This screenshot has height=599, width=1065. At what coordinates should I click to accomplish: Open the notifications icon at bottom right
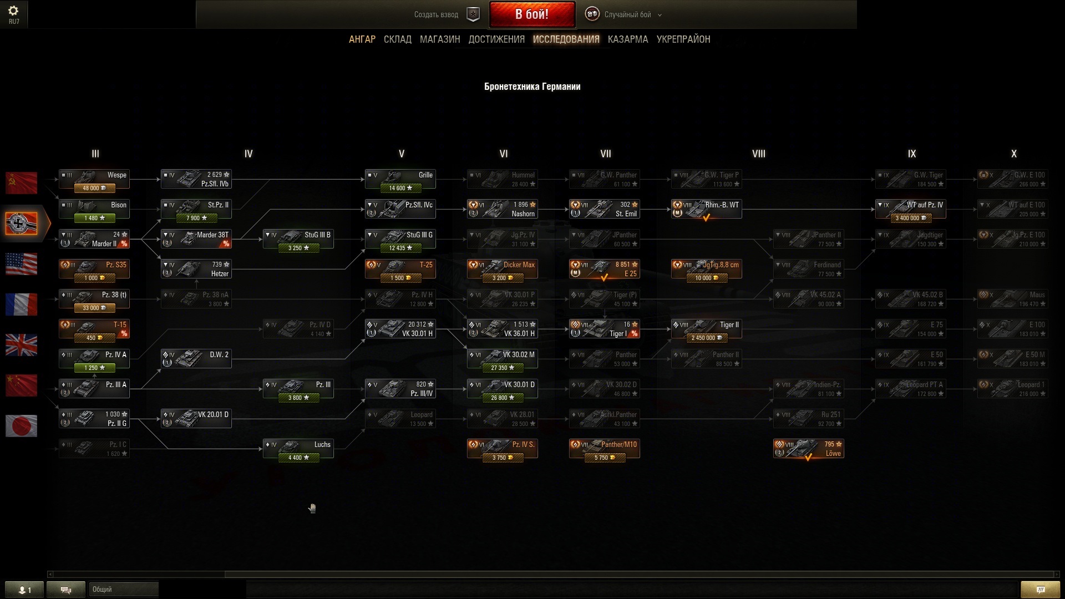pyautogui.click(x=1040, y=590)
